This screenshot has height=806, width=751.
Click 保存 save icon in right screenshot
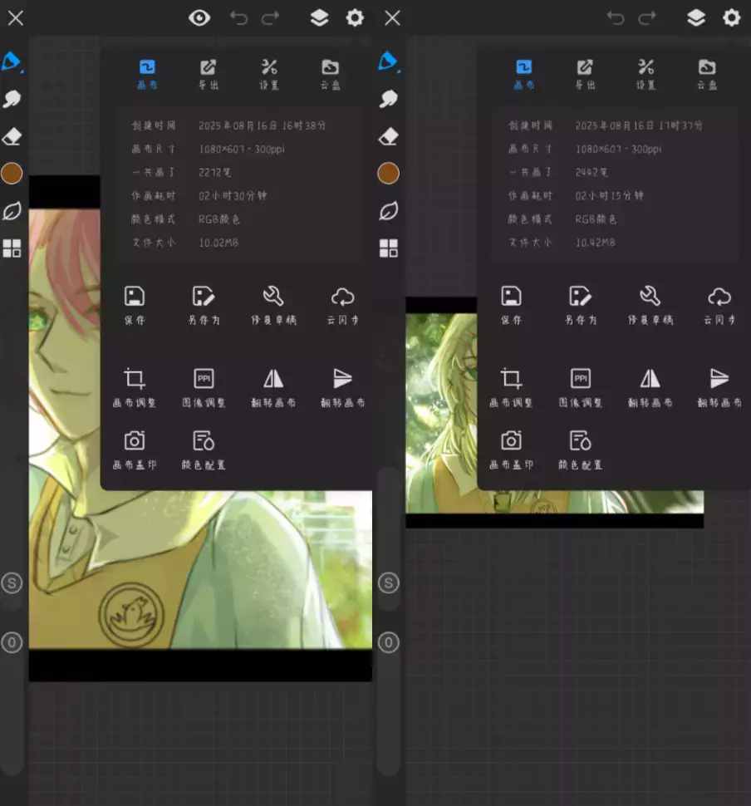pyautogui.click(x=512, y=306)
